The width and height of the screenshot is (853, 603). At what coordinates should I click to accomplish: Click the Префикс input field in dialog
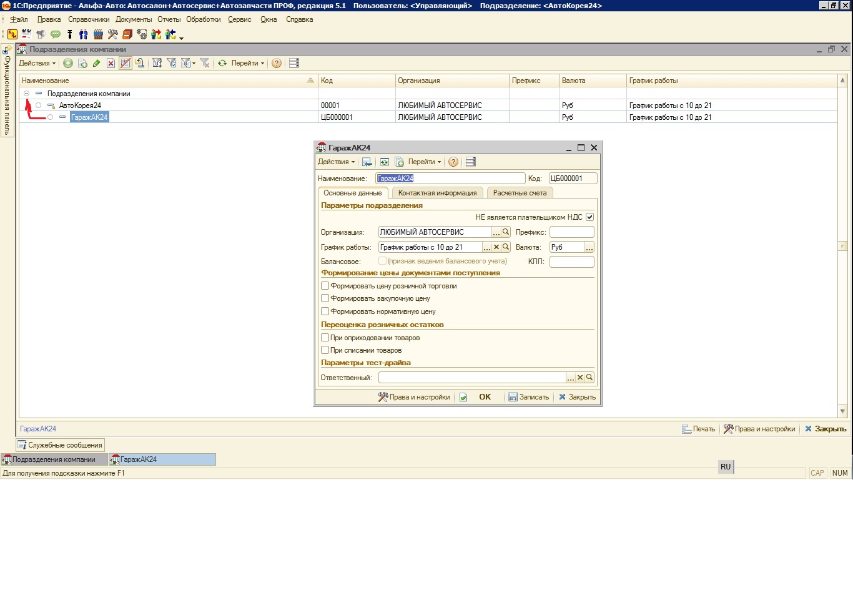pos(572,232)
